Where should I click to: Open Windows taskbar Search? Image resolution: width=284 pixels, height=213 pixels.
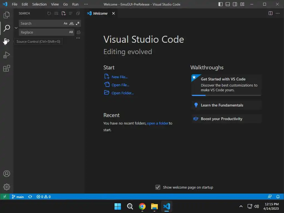click(x=130, y=206)
